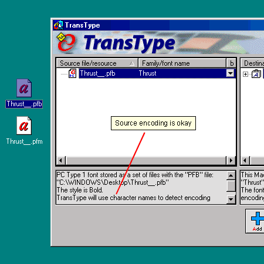Click the info panel scroll down arrow
The image size is (264, 264).
pos(231,199)
